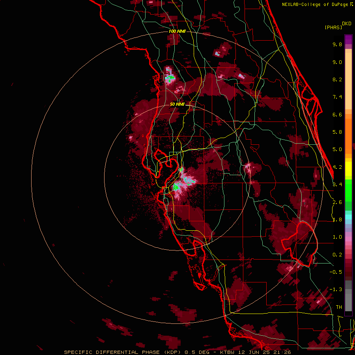
Task: Pick the cyan segment of color bar
Action: [x=348, y=217]
